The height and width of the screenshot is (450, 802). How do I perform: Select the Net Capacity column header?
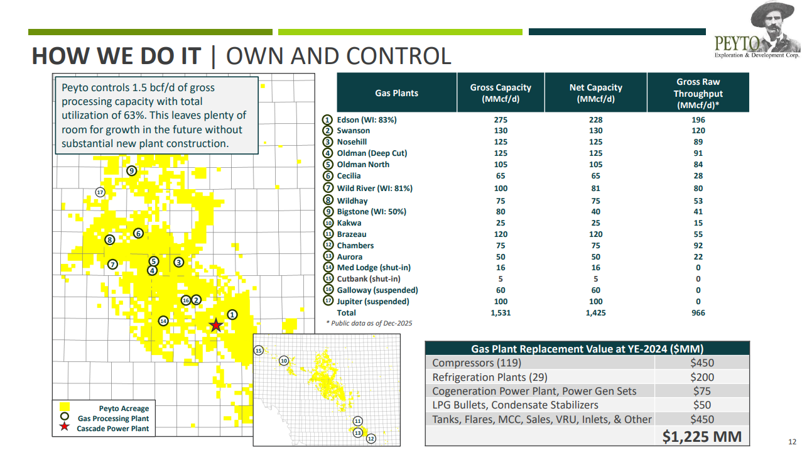tap(595, 93)
